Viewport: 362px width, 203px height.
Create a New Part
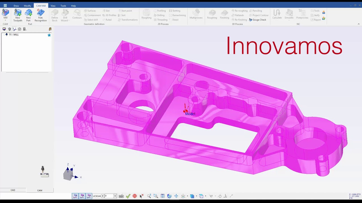point(28,15)
